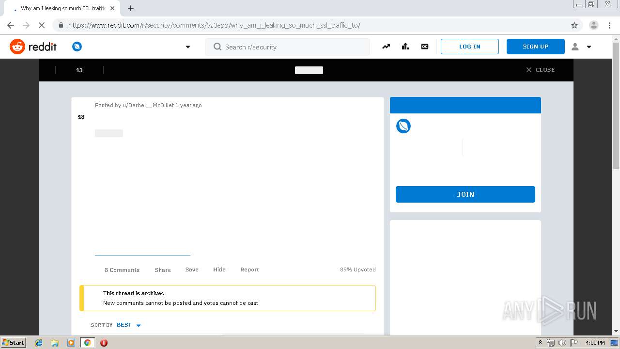Click the '89% Upvoted' text
This screenshot has width=620, height=349.
click(x=358, y=270)
